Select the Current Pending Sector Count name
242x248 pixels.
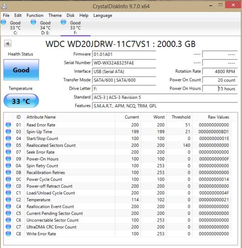(x=55, y=213)
